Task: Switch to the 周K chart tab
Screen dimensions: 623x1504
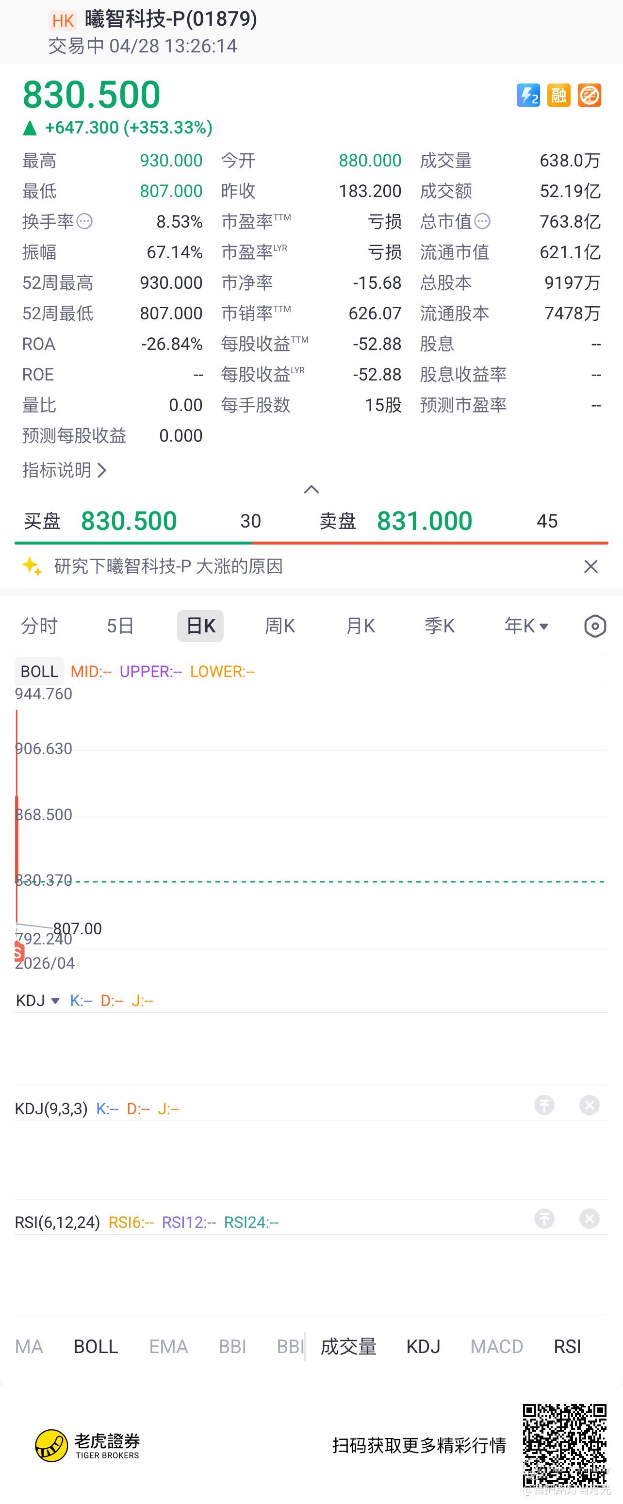Action: click(x=280, y=626)
